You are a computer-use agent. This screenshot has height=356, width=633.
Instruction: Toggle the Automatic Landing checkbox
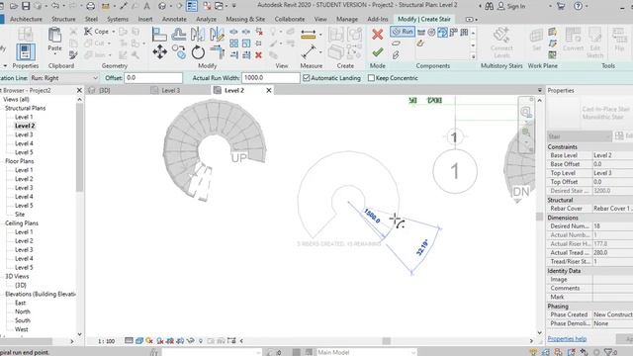306,78
